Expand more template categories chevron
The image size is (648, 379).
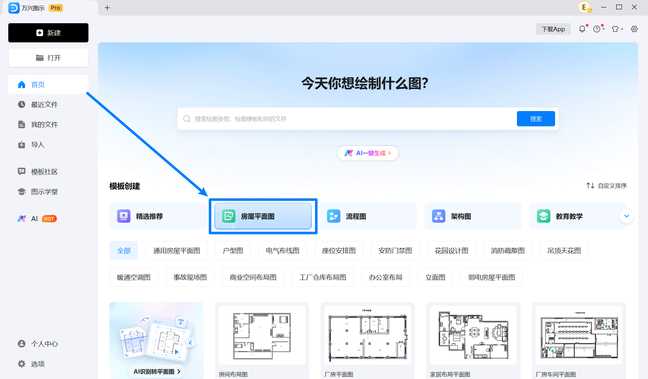tap(627, 216)
